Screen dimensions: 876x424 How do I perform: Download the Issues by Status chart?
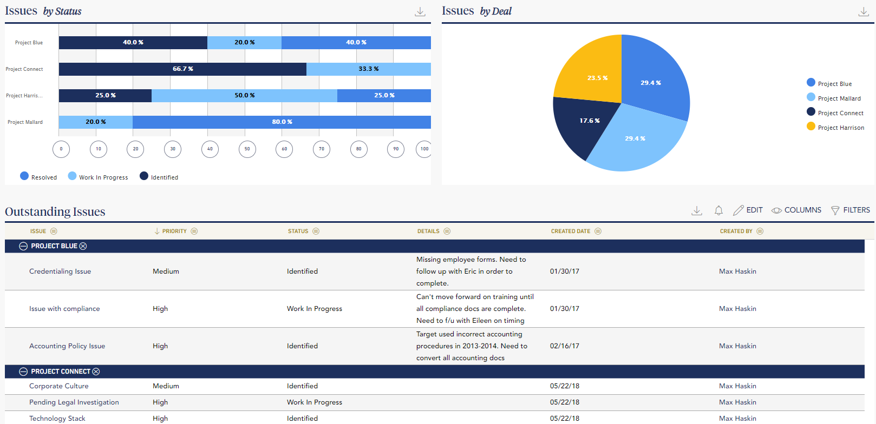[420, 12]
